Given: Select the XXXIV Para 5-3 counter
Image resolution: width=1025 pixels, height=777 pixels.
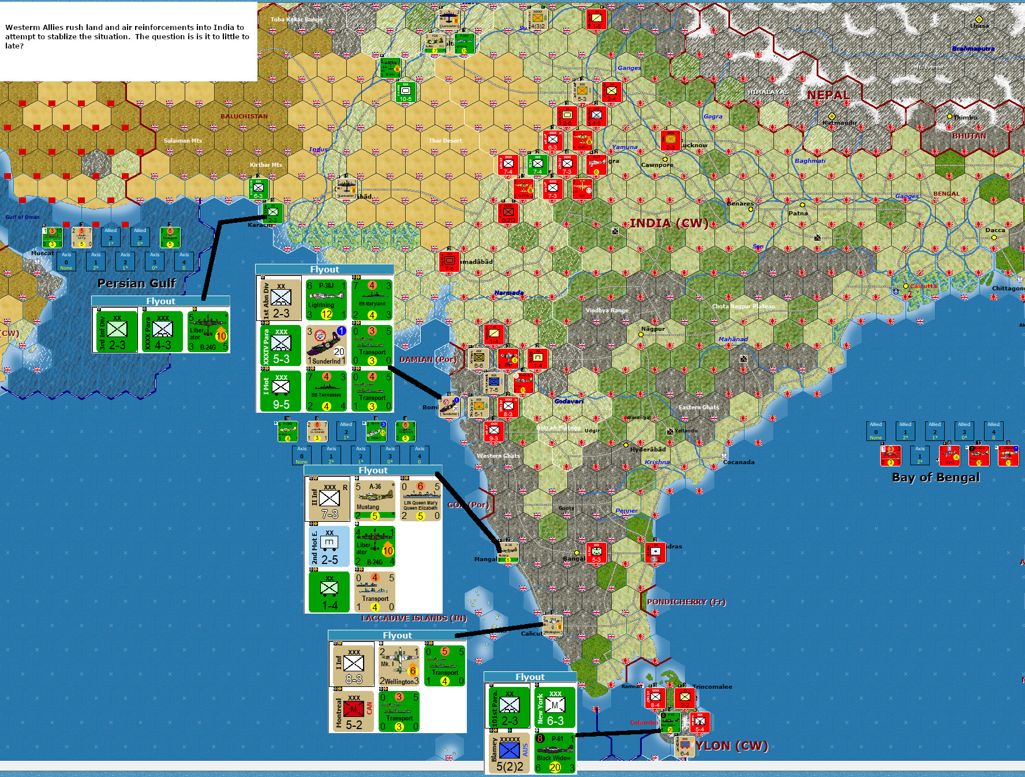Looking at the screenshot, I should (x=280, y=345).
